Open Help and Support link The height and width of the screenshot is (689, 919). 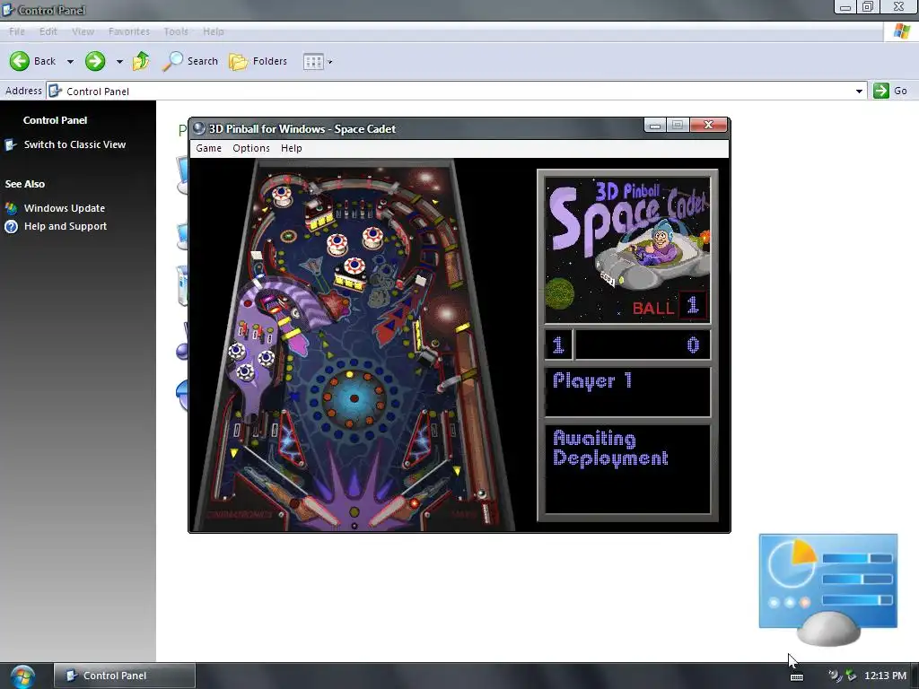[65, 226]
